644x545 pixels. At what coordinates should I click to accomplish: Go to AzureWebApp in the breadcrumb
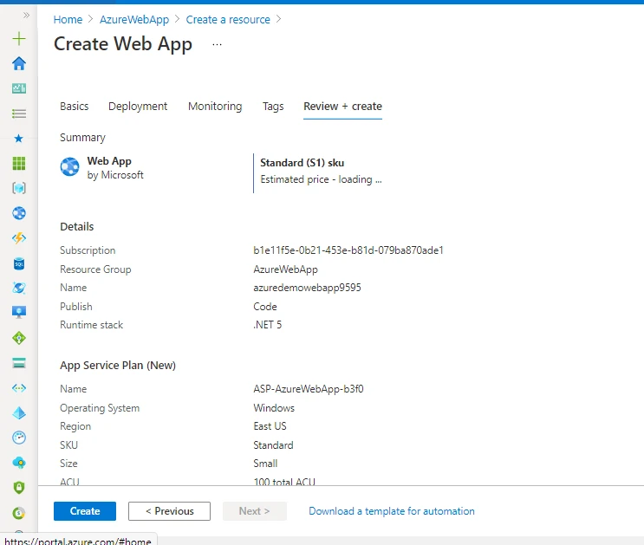(134, 20)
